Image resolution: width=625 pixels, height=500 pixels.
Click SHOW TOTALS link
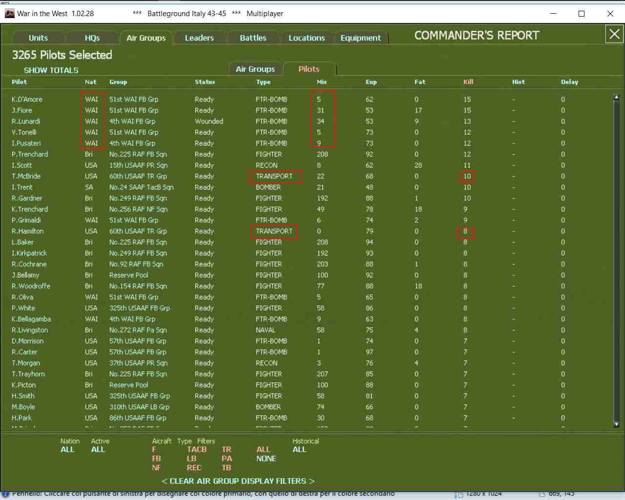tap(51, 70)
